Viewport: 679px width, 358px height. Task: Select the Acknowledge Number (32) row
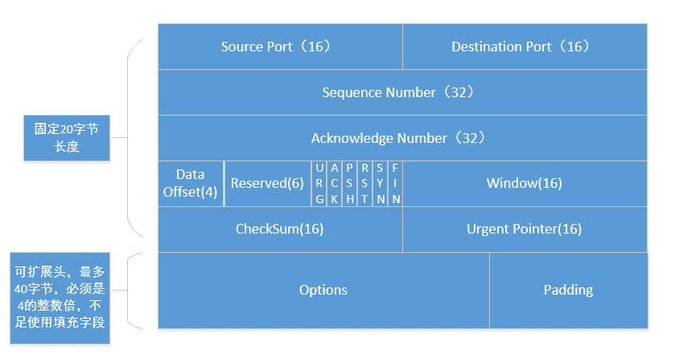[x=402, y=138]
